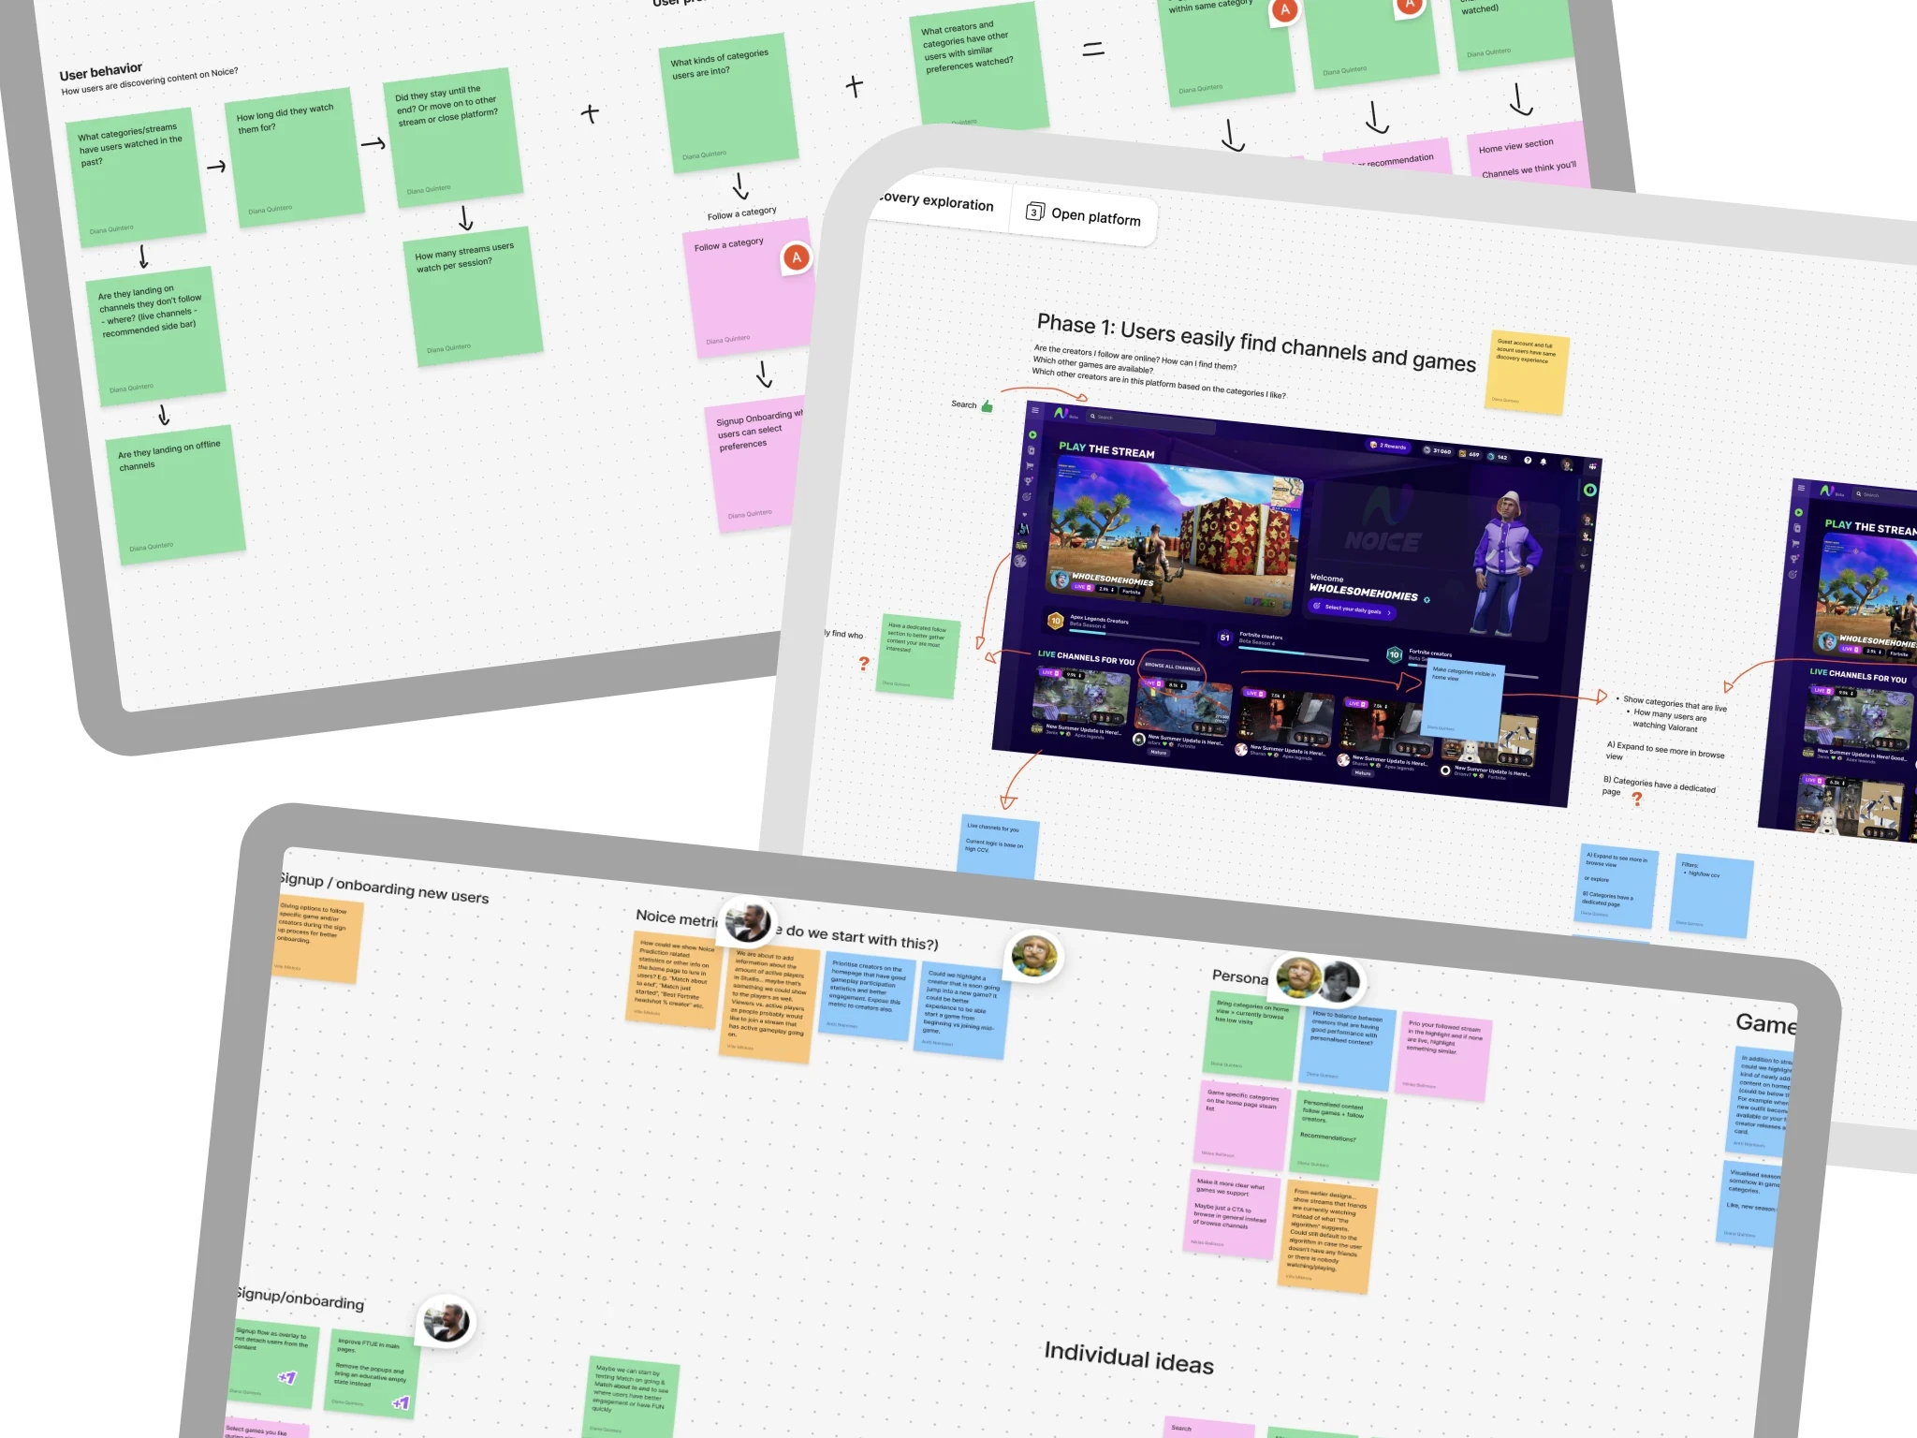1917x1438 pixels.
Task: Click the '+1' stamp on Signup flow sticky
Action: [287, 1377]
